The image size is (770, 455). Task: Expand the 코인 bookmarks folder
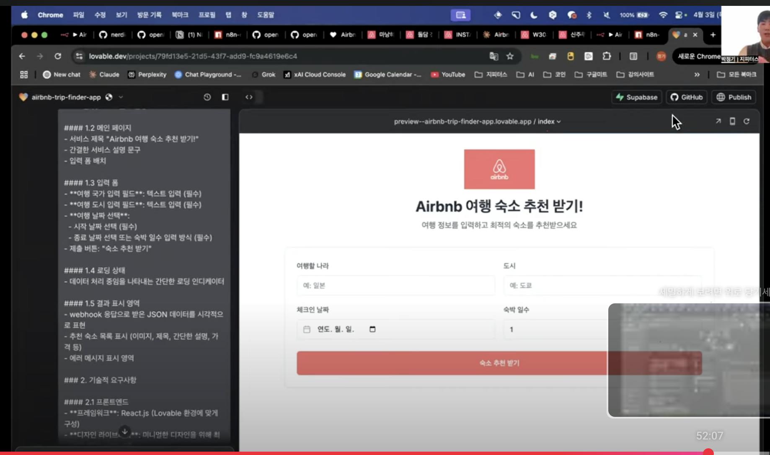(554, 75)
